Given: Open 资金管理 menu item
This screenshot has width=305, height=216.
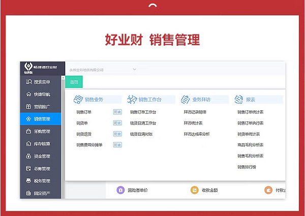Looking at the screenshot, I should click(x=41, y=156).
